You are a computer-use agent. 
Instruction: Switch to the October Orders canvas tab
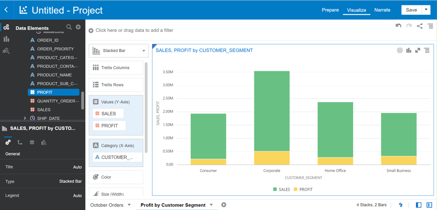point(106,205)
